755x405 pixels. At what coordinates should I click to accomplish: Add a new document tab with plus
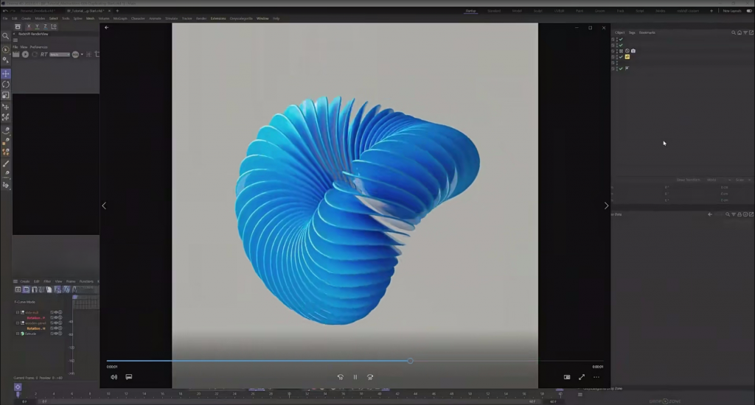point(117,10)
